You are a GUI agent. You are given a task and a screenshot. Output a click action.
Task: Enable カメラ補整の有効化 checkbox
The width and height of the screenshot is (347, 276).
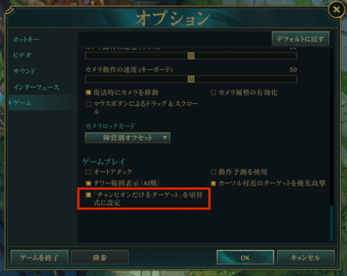(213, 92)
